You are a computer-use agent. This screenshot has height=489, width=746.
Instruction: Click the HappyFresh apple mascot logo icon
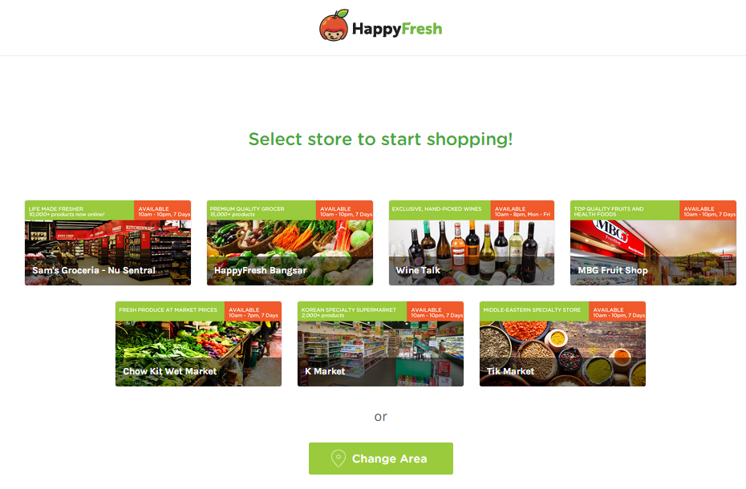click(x=334, y=26)
